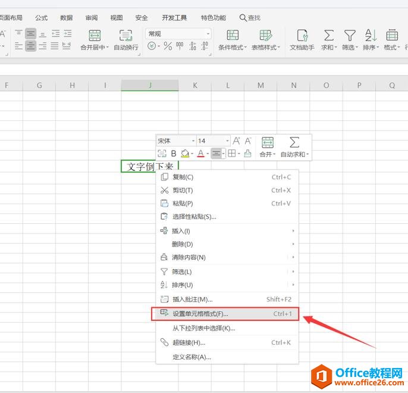The image size is (408, 393).
Task: Click the distributed align ribbon icon
Action: coord(67,46)
